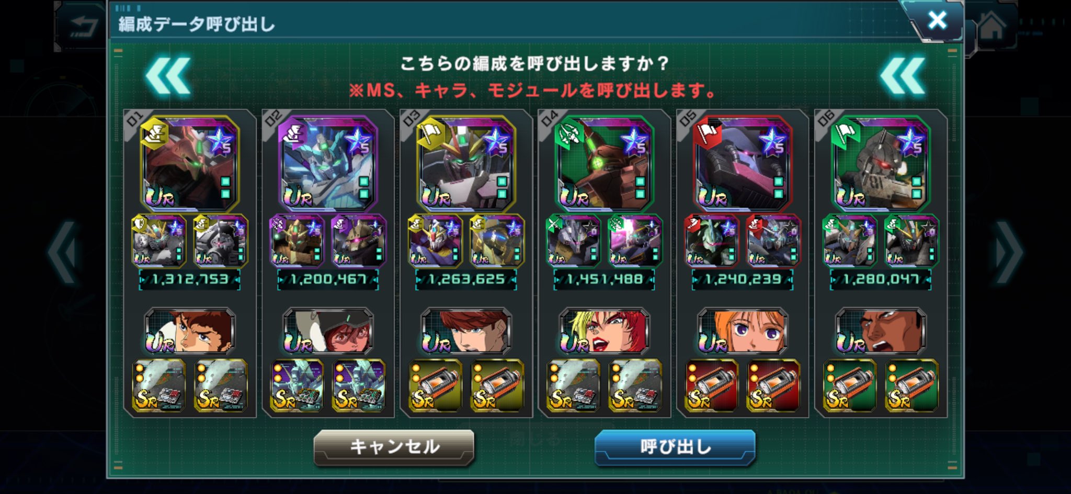This screenshot has height=494, width=1071.
Task: Select slot 02 white-blue UR mobile suit
Action: [x=328, y=164]
